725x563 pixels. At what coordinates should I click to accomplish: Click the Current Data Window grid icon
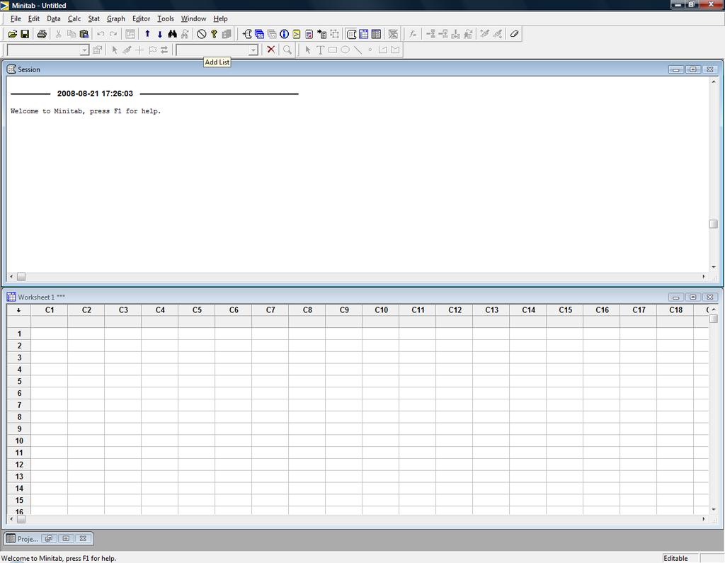coord(364,34)
